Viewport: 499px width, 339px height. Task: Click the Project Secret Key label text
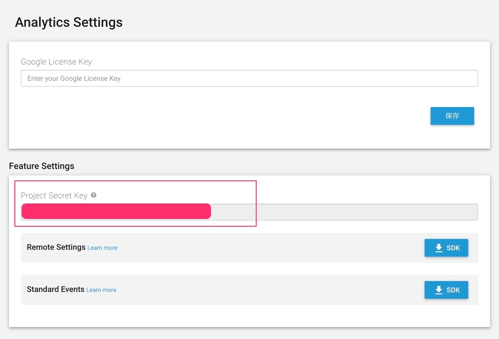54,196
